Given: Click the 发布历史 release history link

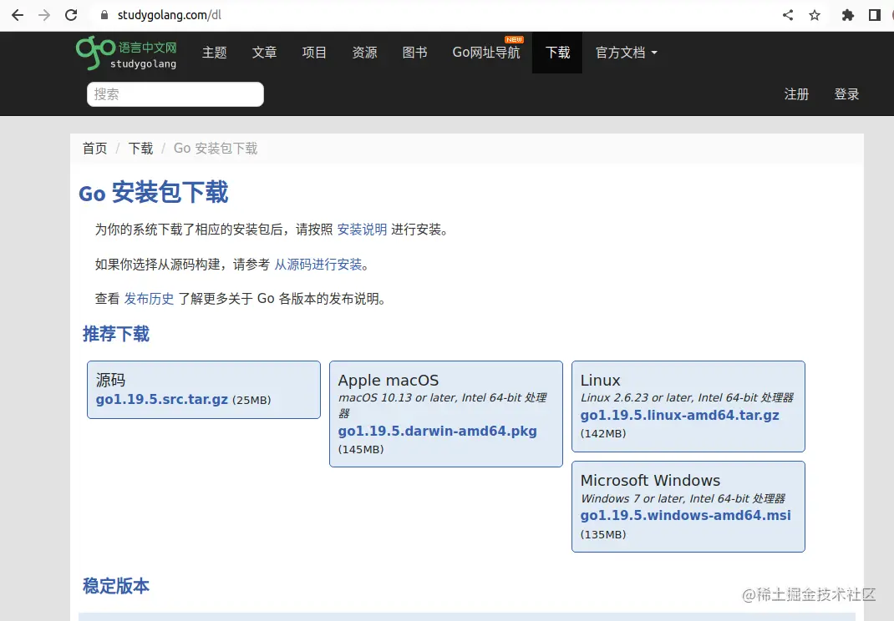Looking at the screenshot, I should point(149,298).
